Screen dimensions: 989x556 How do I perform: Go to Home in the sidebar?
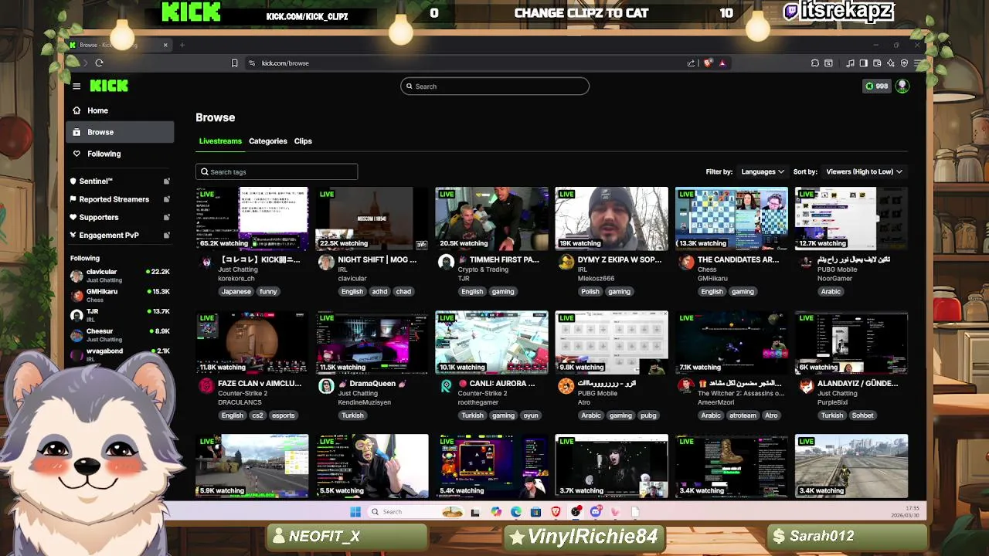point(120,110)
